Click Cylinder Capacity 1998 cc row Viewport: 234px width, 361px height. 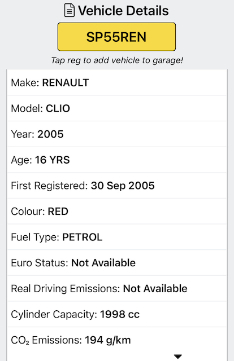tap(117, 315)
